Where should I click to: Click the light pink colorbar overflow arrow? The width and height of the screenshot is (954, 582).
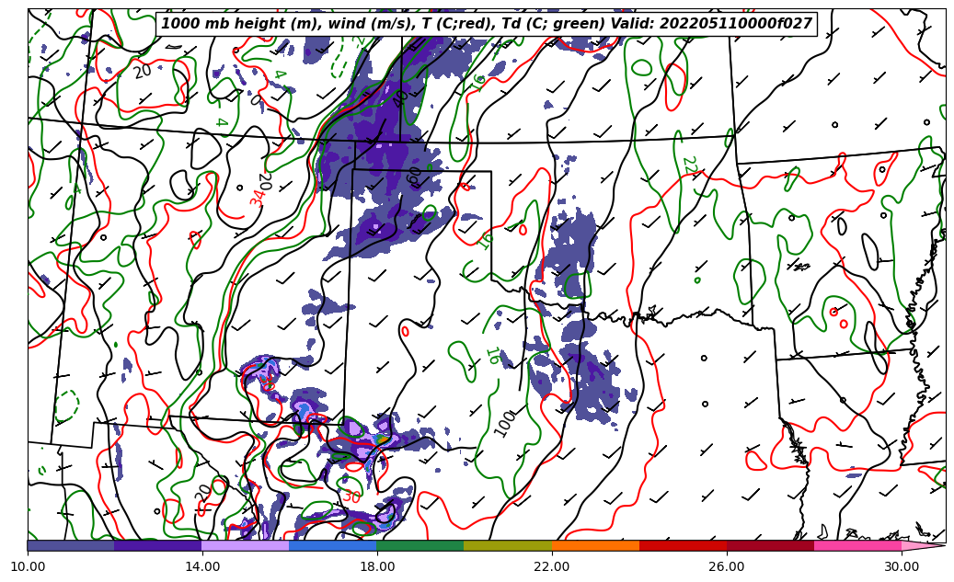(923, 545)
